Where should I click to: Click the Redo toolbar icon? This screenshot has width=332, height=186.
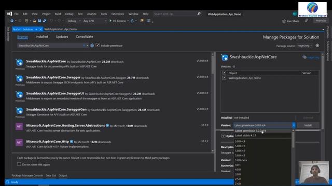tap(59, 21)
